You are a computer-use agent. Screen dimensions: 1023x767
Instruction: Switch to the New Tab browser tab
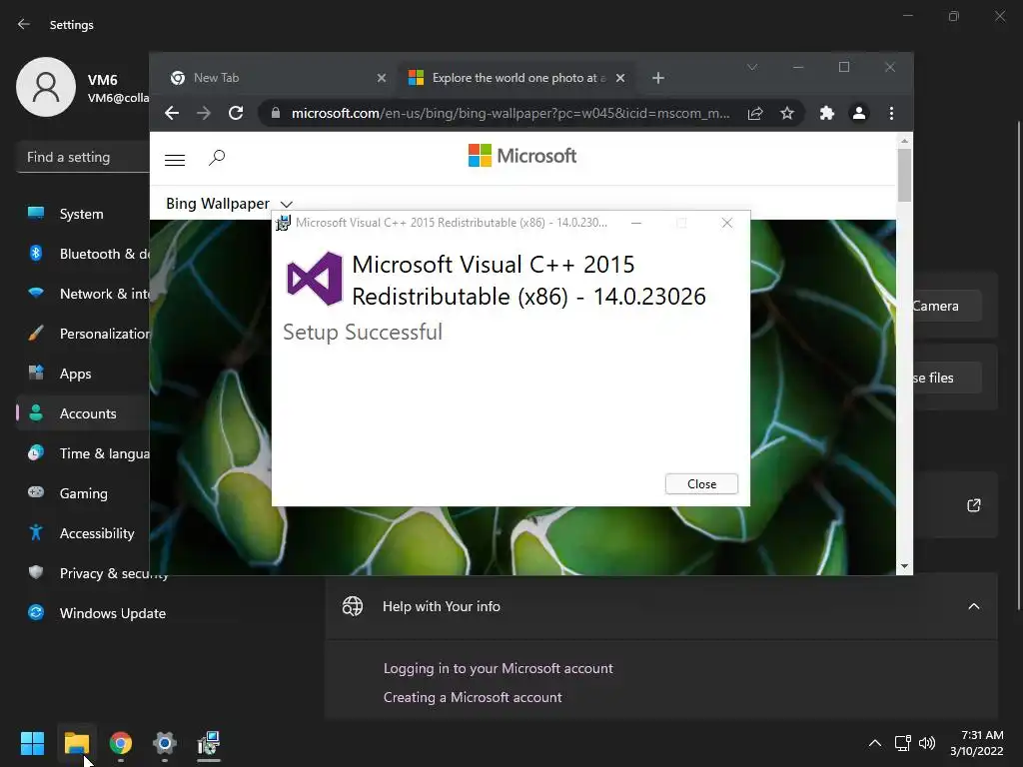274,78
